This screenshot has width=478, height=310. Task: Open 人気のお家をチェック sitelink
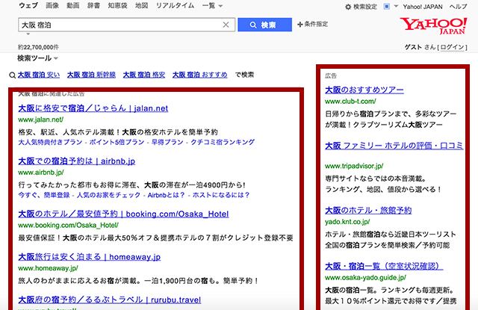coord(108,195)
